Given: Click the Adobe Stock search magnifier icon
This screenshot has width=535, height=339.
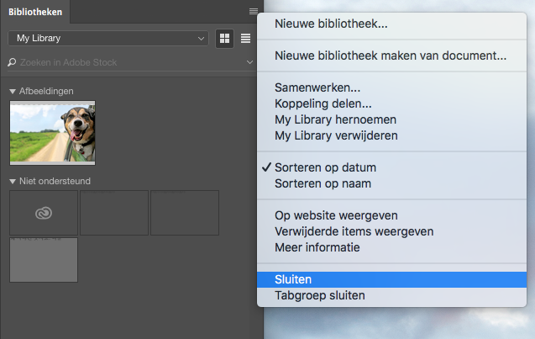Looking at the screenshot, I should coord(12,62).
